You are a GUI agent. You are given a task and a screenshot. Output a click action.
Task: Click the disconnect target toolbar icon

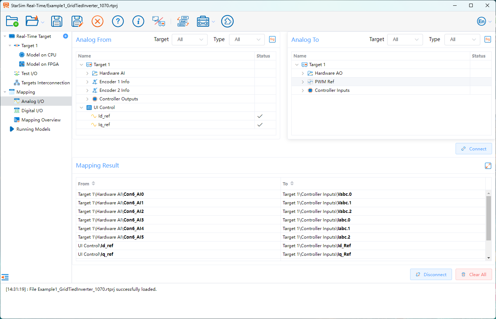[x=159, y=21]
